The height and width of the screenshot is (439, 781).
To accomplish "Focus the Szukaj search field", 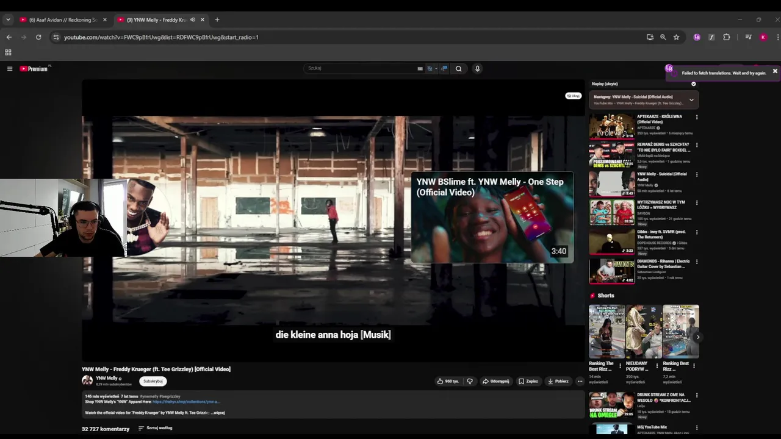I will click(x=360, y=68).
